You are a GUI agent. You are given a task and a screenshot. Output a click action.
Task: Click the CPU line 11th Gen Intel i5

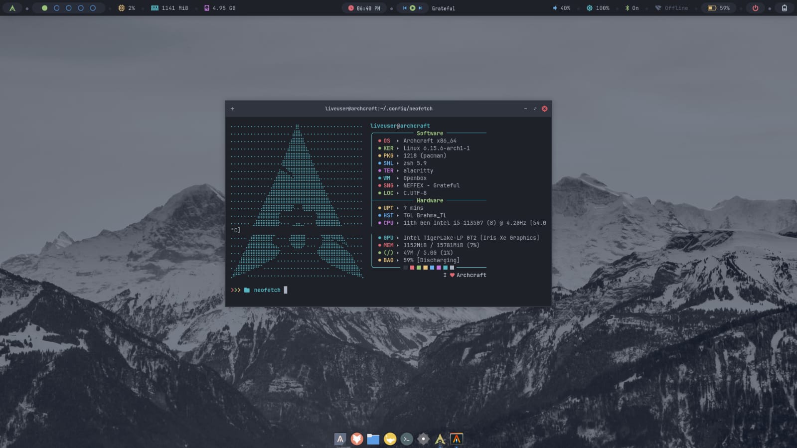click(x=462, y=223)
